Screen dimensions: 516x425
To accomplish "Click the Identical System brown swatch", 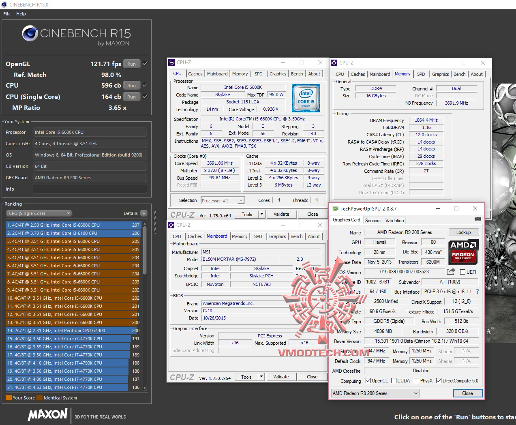I will [39, 398].
